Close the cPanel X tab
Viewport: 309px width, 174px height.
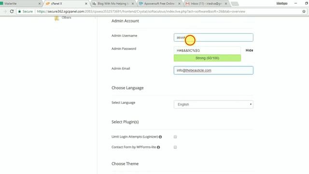click(86, 3)
